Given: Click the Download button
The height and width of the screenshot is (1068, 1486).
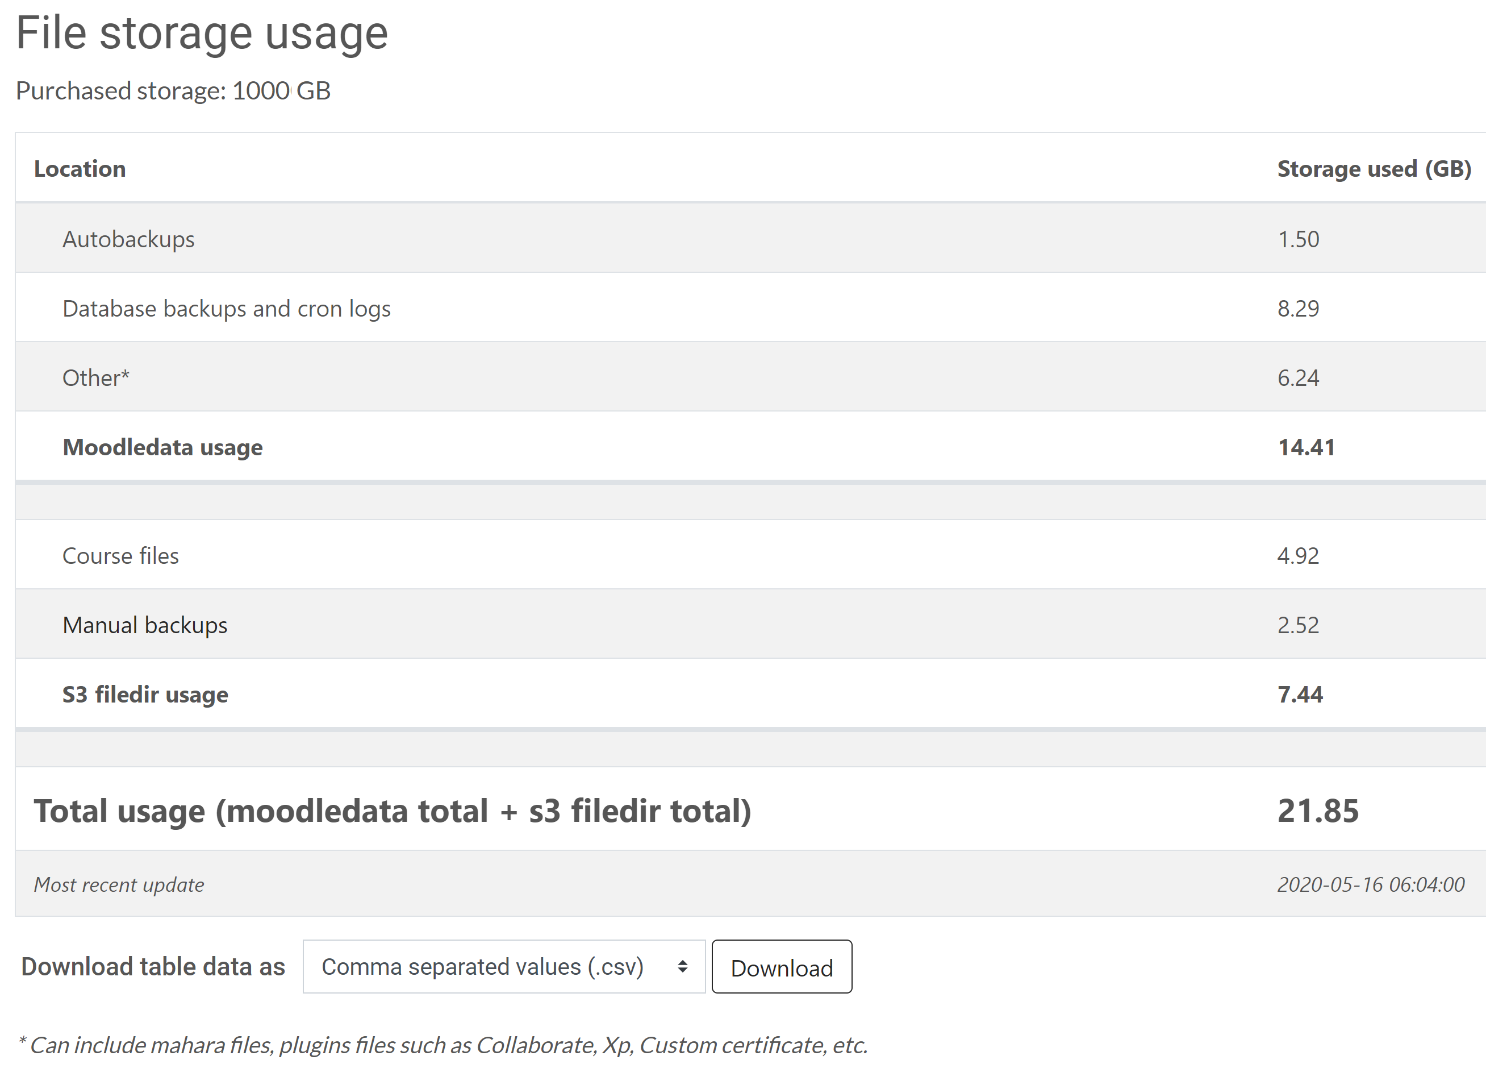Looking at the screenshot, I should point(782,967).
